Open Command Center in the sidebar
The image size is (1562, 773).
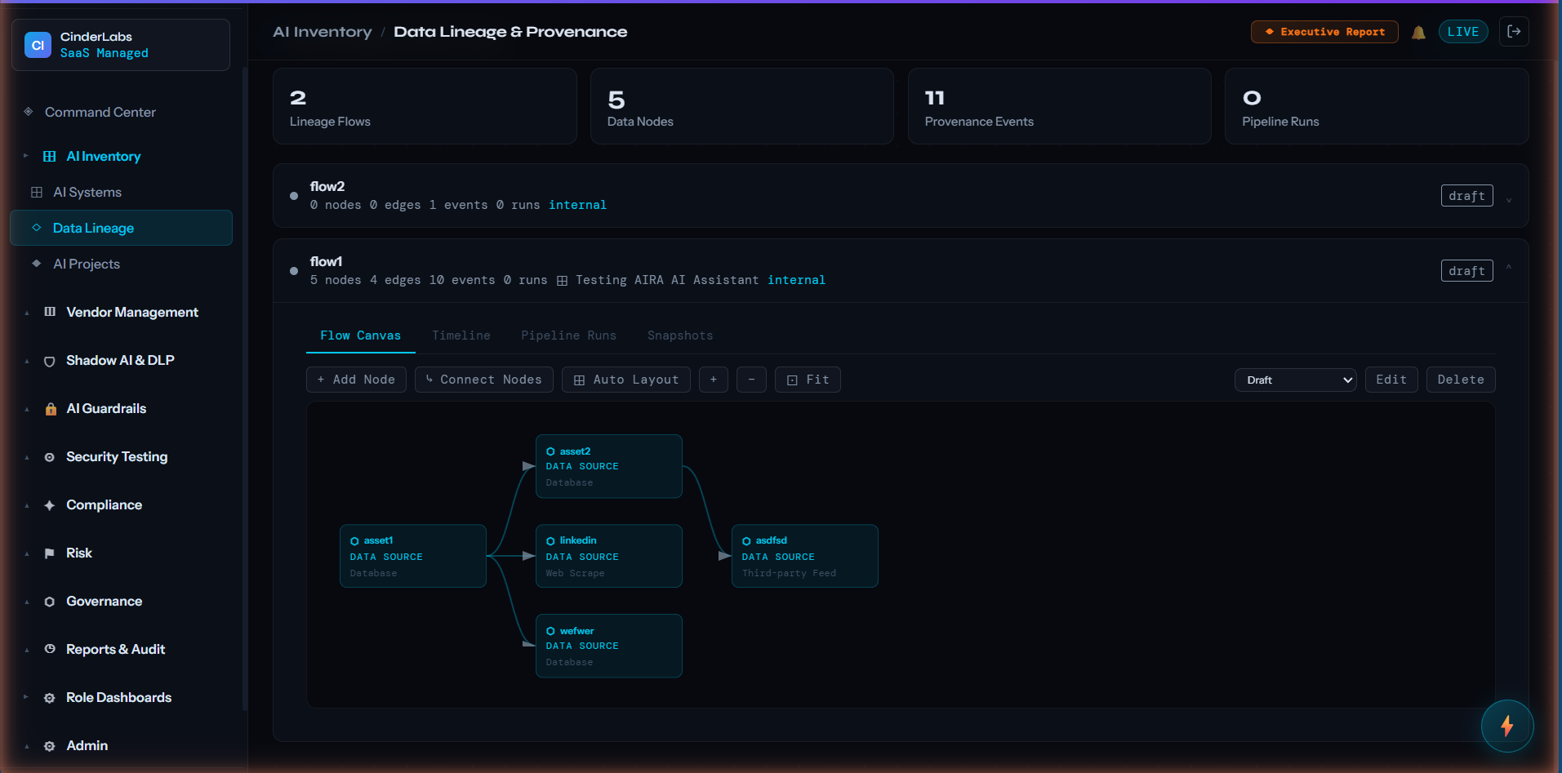[x=121, y=112]
